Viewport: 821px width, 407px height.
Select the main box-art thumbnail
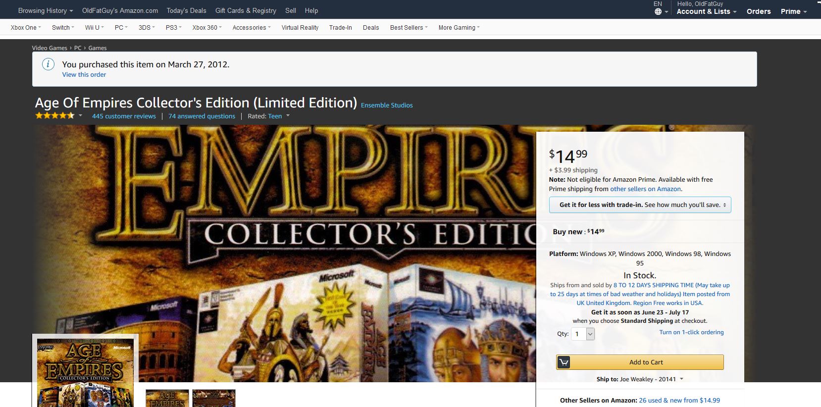(85, 371)
